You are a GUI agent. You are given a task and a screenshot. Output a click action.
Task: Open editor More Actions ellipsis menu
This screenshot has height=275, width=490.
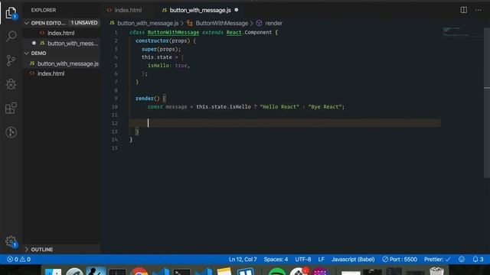point(478,10)
